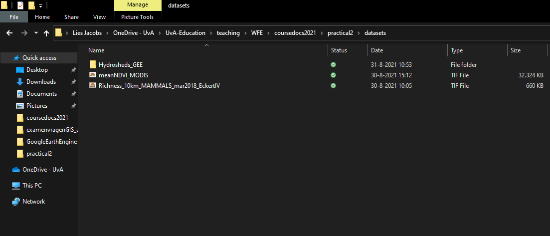The width and height of the screenshot is (550, 236).
Task: Navigate to WFE breadcrumb
Action: [x=257, y=33]
